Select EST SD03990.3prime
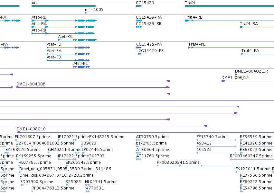The height and width of the screenshot is (193, 274). pos(22,185)
